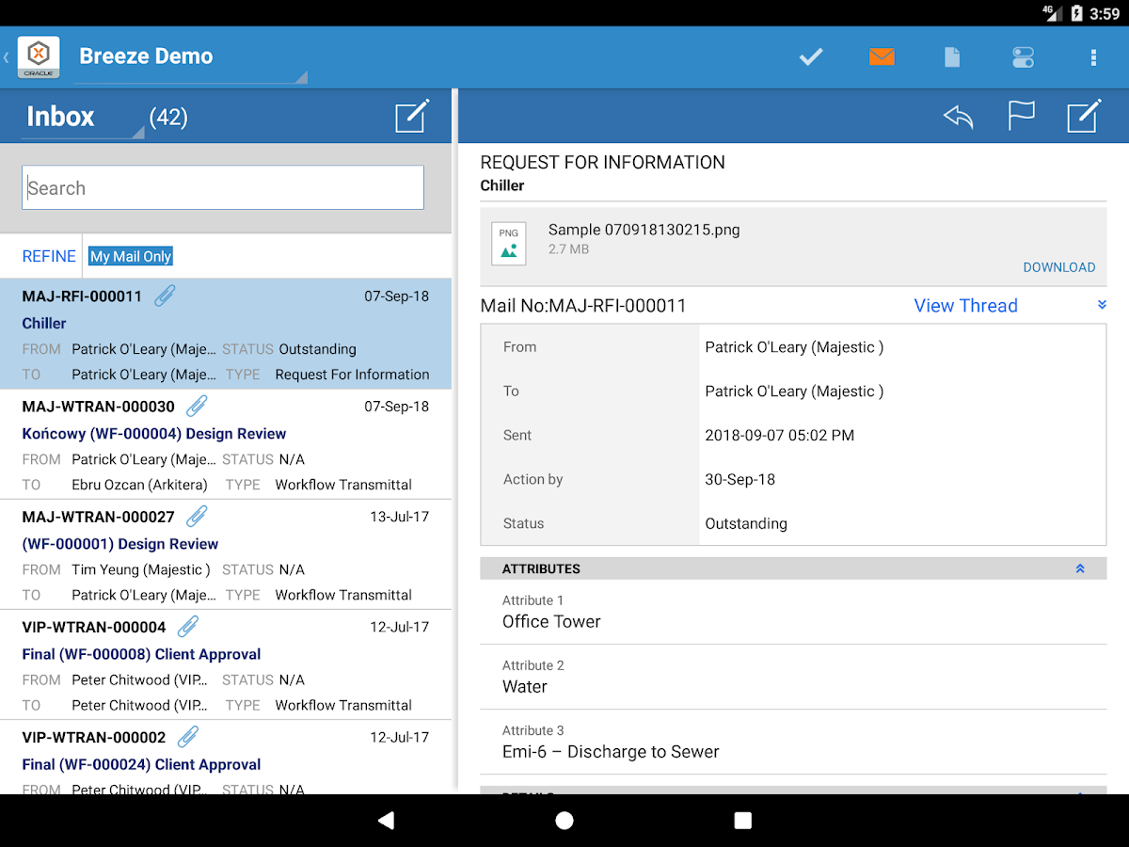Screen dimensions: 1129x847
Task: Open View Thread link
Action: click(965, 306)
